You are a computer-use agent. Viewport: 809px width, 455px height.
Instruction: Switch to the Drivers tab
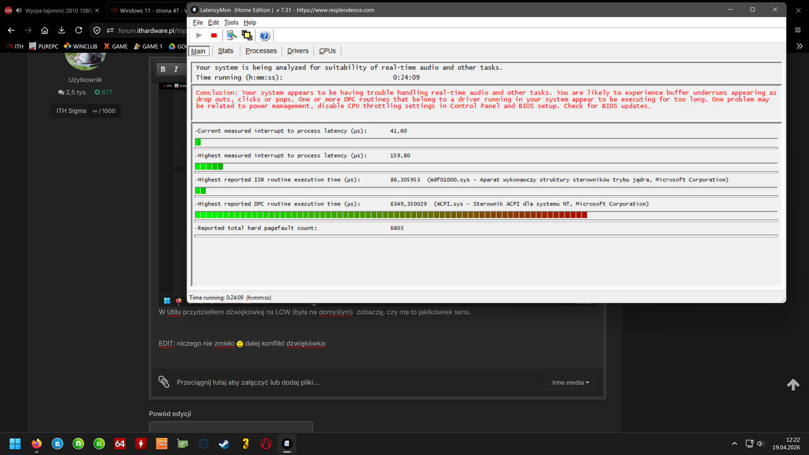pos(298,51)
